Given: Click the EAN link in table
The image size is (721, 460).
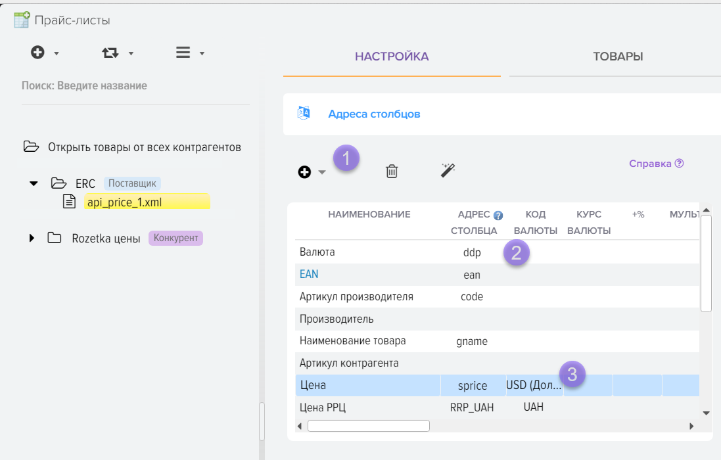Looking at the screenshot, I should click(309, 275).
